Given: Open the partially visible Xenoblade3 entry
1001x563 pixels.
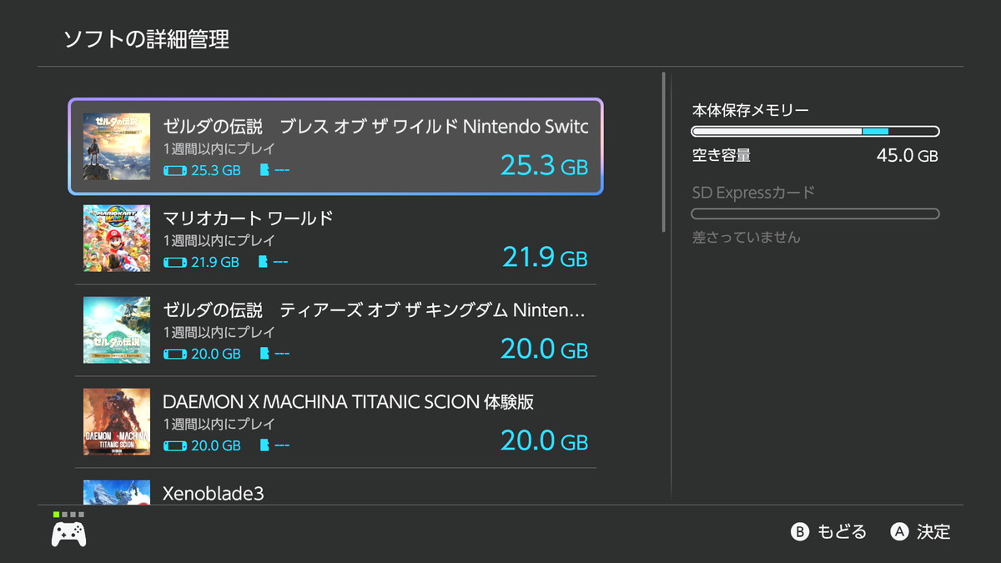Looking at the screenshot, I should pos(214,493).
